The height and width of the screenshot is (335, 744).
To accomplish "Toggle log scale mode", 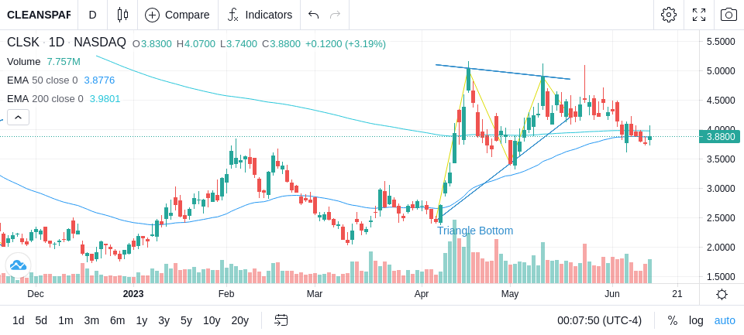I will click(696, 320).
